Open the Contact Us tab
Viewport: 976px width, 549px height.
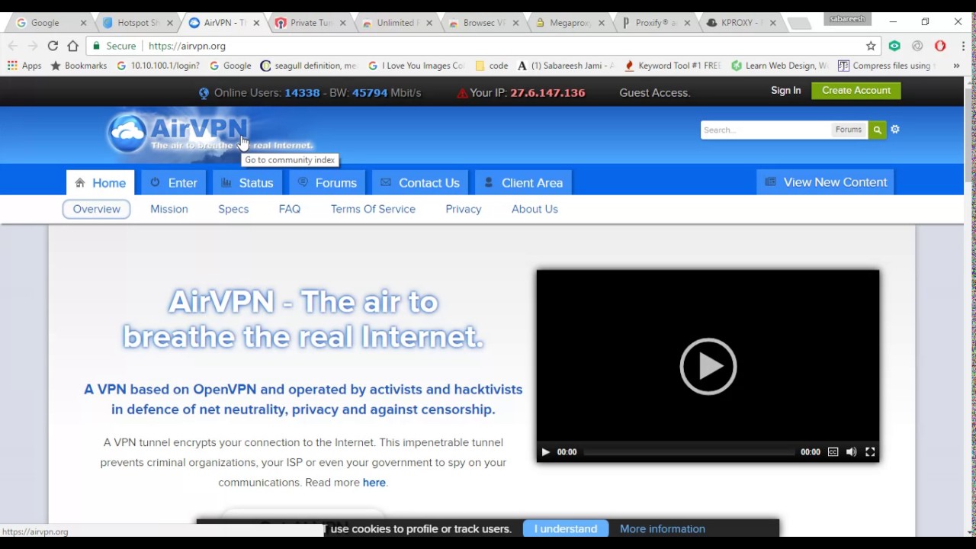420,183
